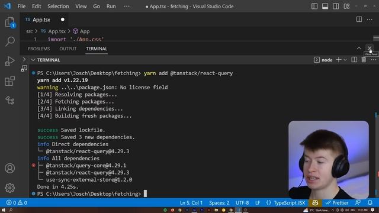Click the terminal prompt input line
379x213 pixels.
(x=92, y=194)
